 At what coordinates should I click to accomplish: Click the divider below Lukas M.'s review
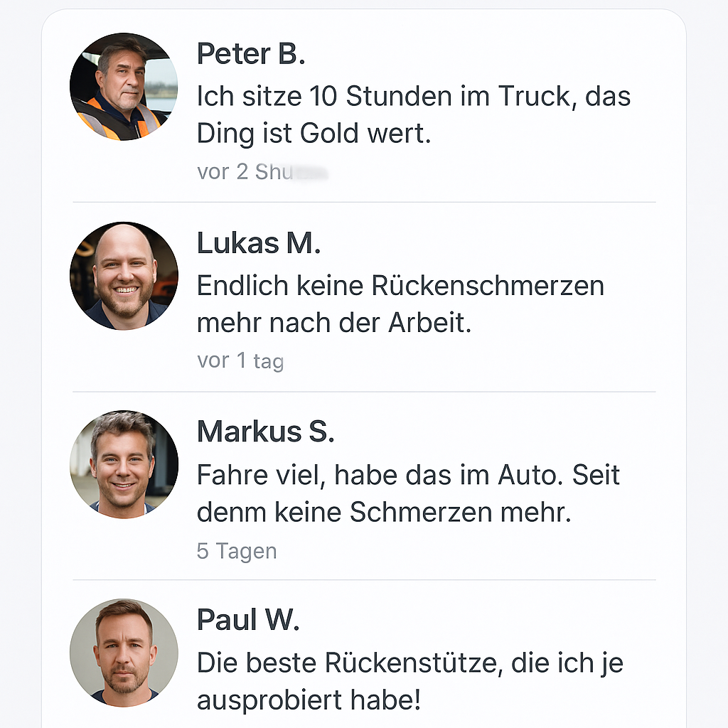[x=364, y=390]
